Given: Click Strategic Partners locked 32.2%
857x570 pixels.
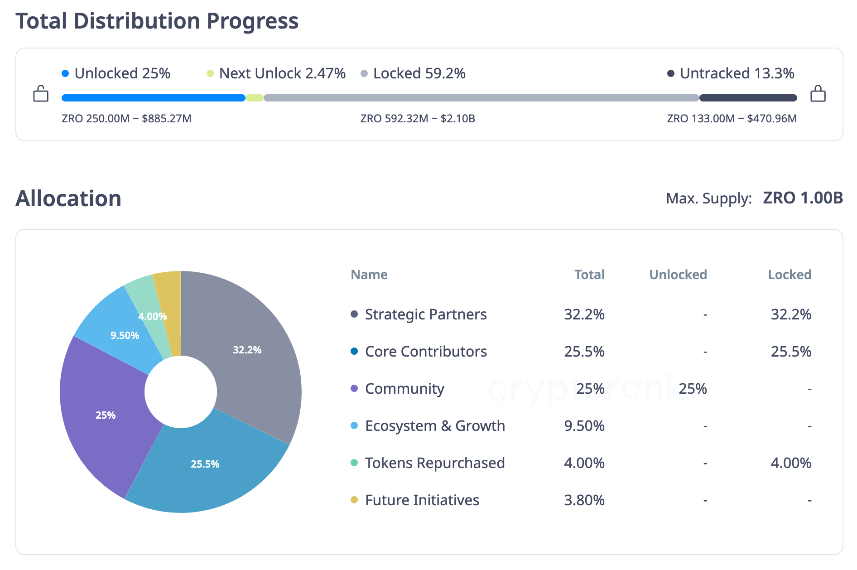Looking at the screenshot, I should point(791,314).
